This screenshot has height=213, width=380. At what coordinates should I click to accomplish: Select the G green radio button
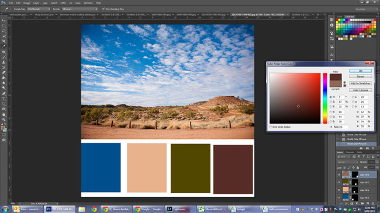click(331, 117)
